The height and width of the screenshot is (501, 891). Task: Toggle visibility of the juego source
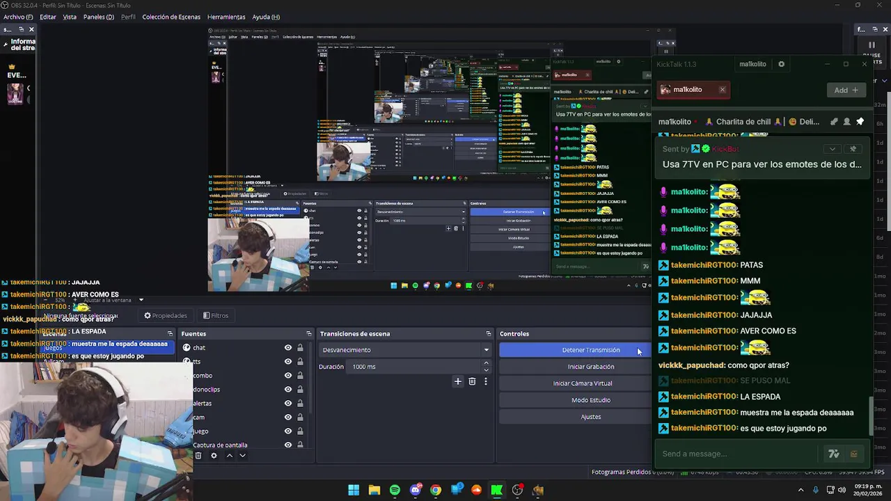click(x=287, y=431)
